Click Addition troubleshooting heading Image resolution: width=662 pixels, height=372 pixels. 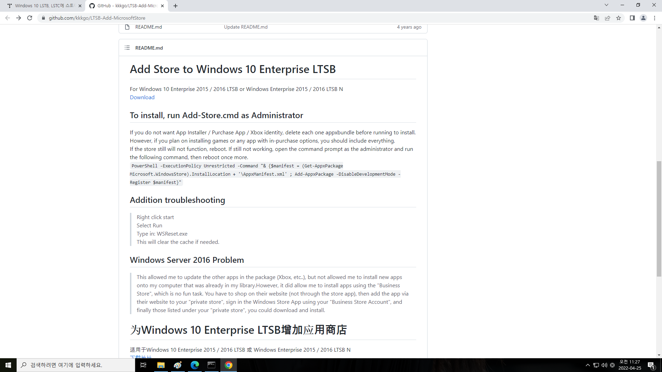[177, 200]
